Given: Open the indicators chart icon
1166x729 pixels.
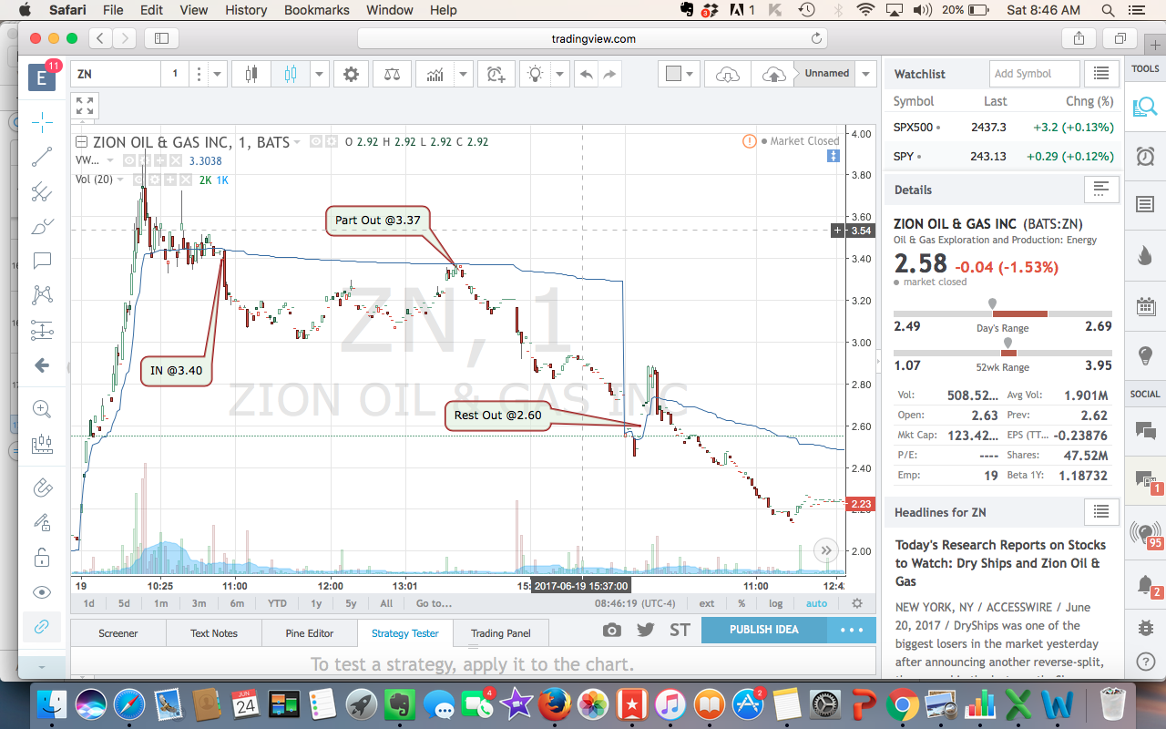Looking at the screenshot, I should [435, 74].
